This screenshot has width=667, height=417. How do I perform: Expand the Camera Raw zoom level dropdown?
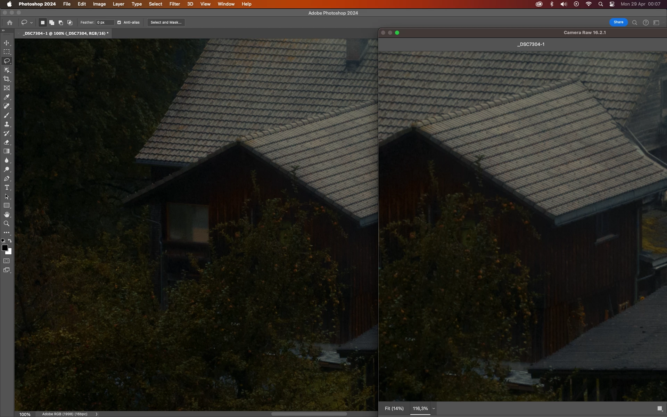click(434, 408)
